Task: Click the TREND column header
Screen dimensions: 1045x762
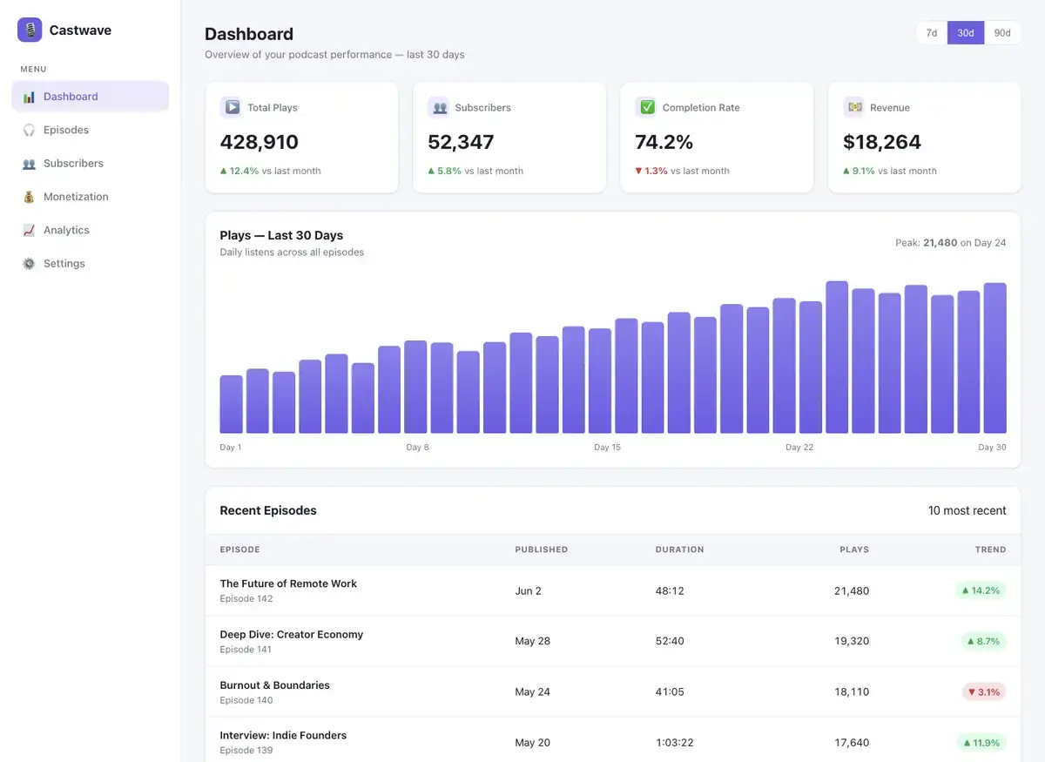Action: click(x=991, y=550)
